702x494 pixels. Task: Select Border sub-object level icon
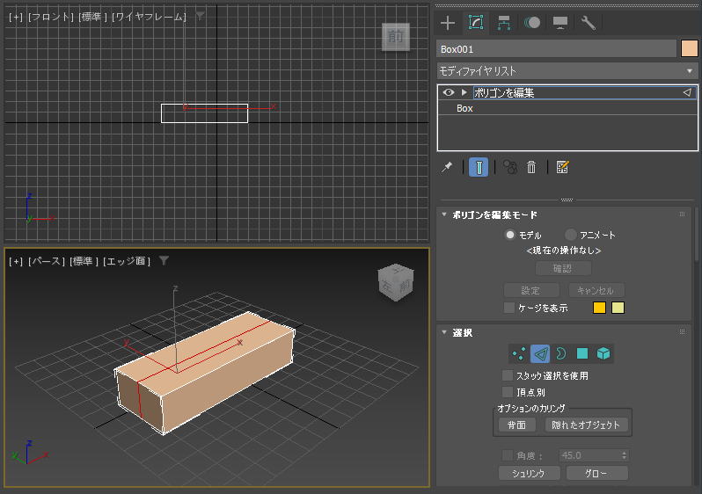point(560,353)
